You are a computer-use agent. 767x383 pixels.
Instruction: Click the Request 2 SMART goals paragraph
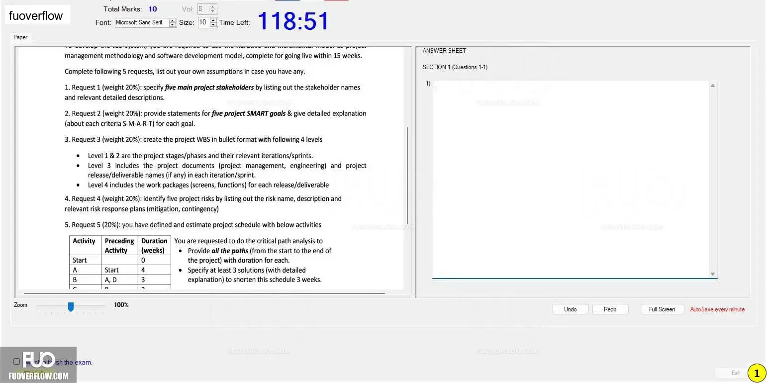tap(215, 118)
